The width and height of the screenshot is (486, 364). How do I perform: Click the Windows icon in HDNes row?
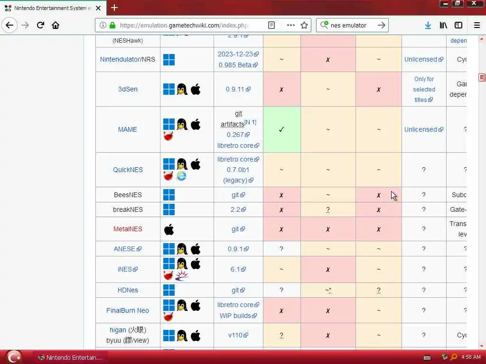[169, 290]
